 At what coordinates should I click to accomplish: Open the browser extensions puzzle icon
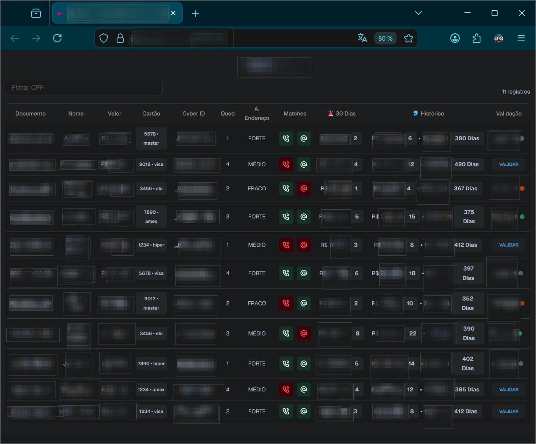[x=477, y=38]
